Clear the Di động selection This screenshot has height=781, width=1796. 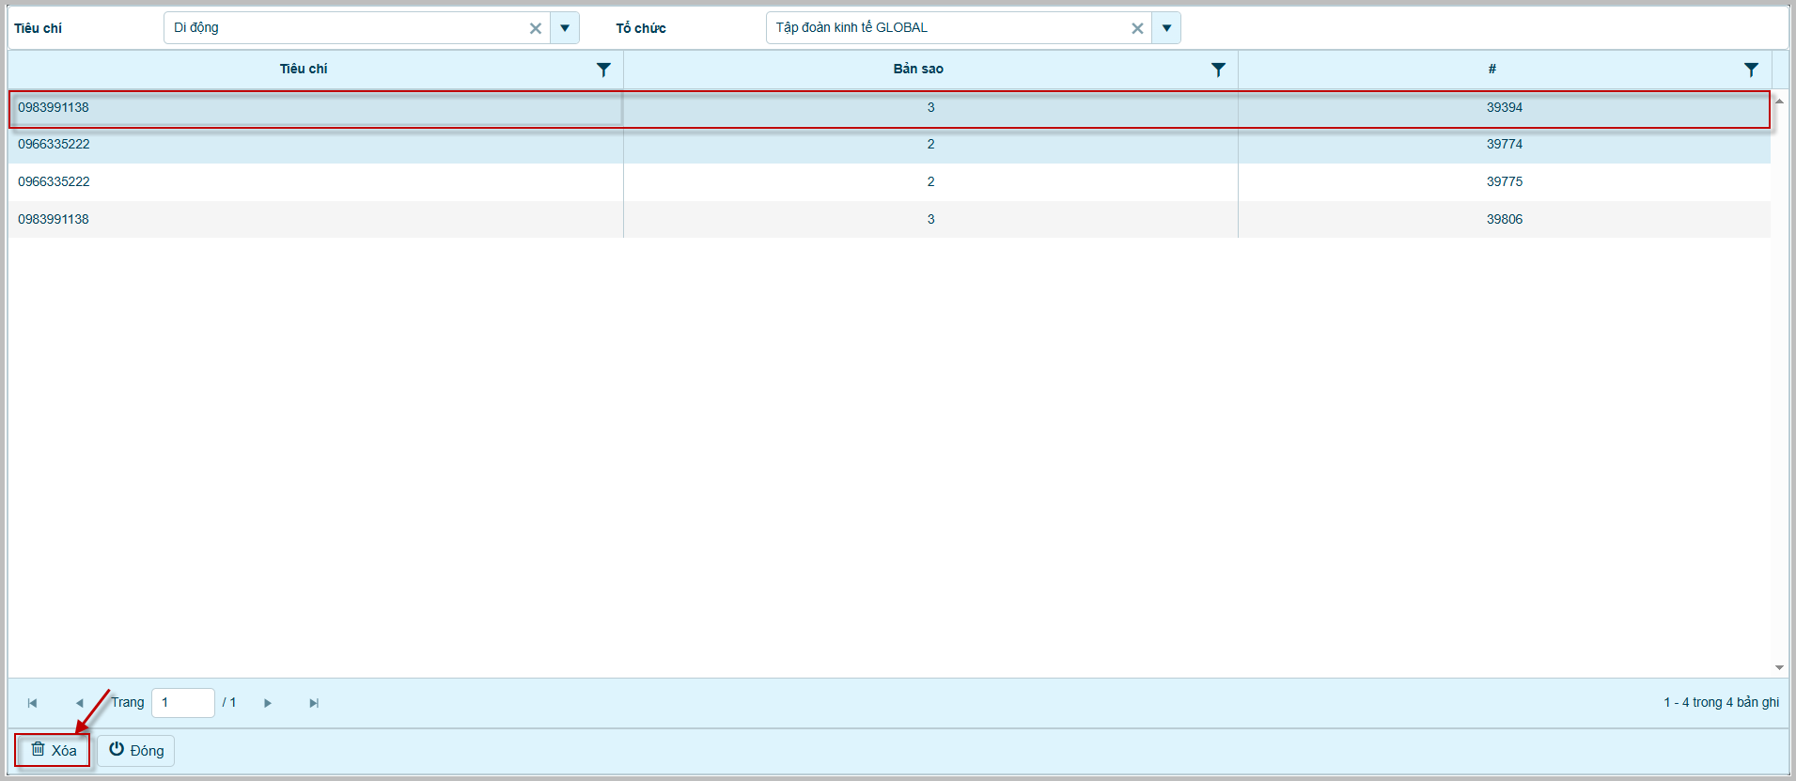coord(536,28)
